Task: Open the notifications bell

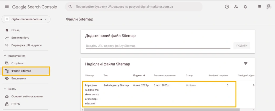Action: [245, 7]
